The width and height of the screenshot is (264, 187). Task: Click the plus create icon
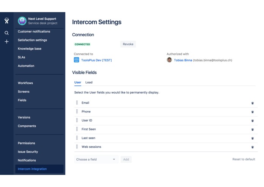coord(6,42)
